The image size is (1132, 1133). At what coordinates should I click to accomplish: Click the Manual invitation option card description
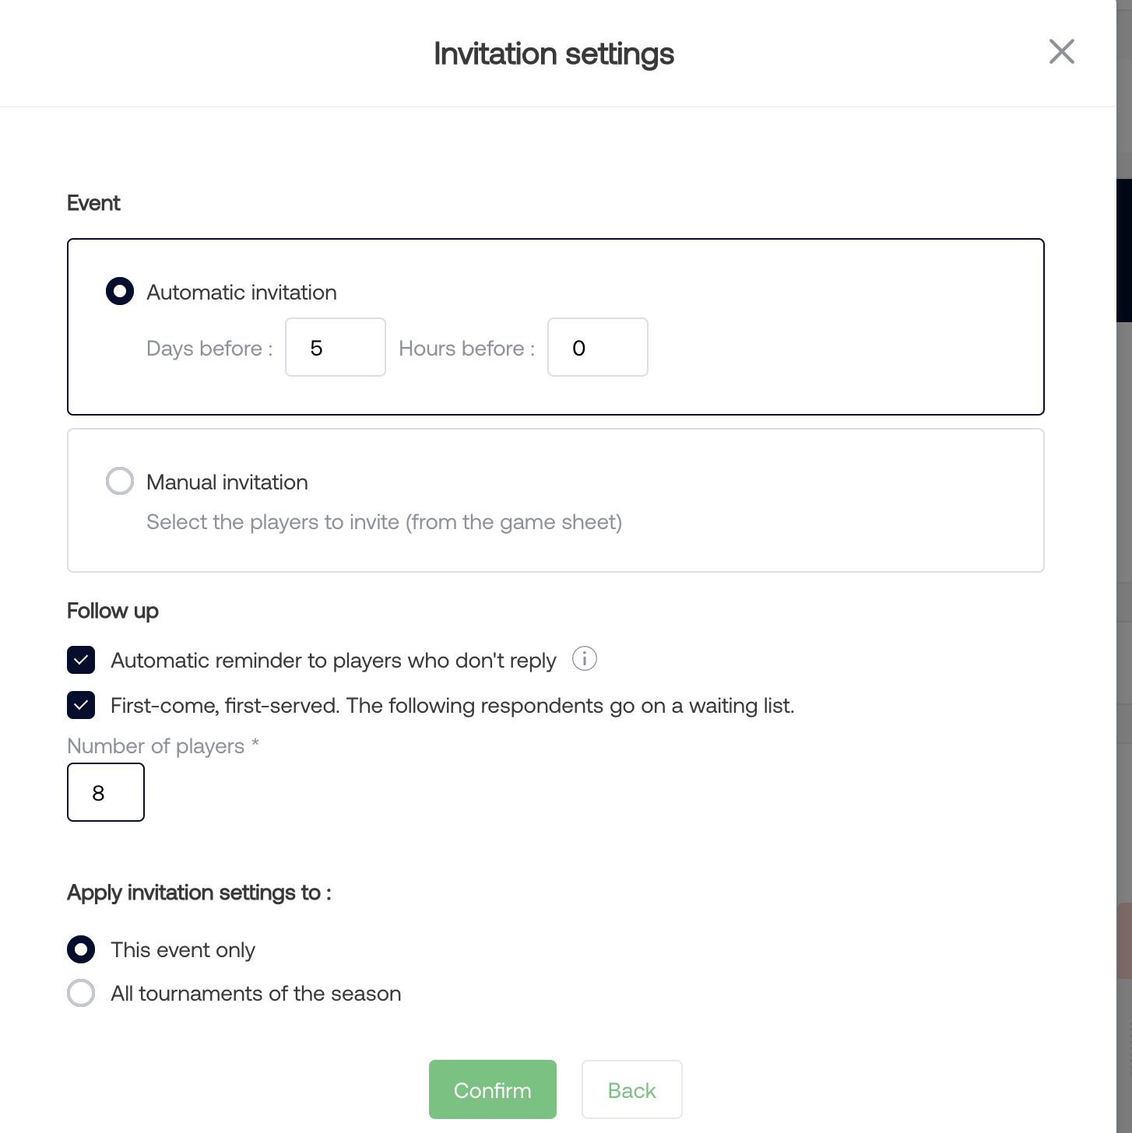(x=384, y=522)
